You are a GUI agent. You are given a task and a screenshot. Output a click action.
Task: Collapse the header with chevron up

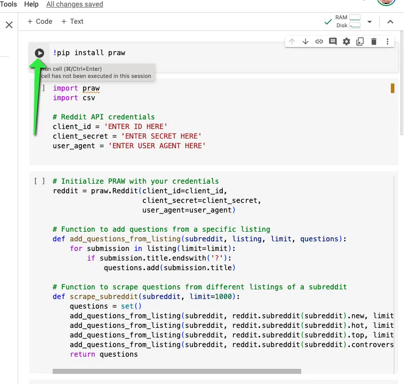[x=390, y=22]
